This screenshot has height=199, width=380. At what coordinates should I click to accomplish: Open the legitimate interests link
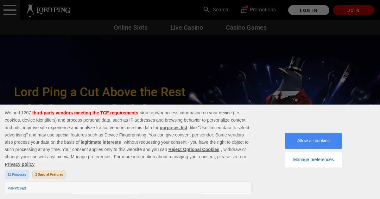[101, 142]
